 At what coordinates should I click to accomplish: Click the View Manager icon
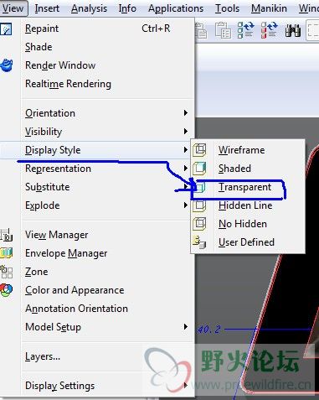click(6, 235)
